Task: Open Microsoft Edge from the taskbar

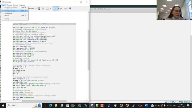Action: click(x=51, y=105)
